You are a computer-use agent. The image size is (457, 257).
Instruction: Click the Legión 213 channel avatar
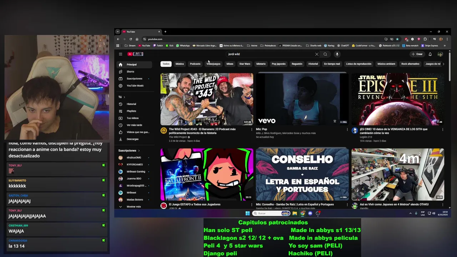tap(355, 131)
